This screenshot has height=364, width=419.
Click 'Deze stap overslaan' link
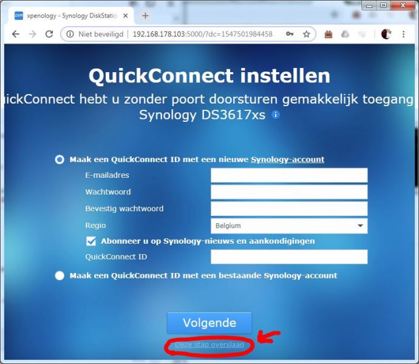[x=209, y=345]
